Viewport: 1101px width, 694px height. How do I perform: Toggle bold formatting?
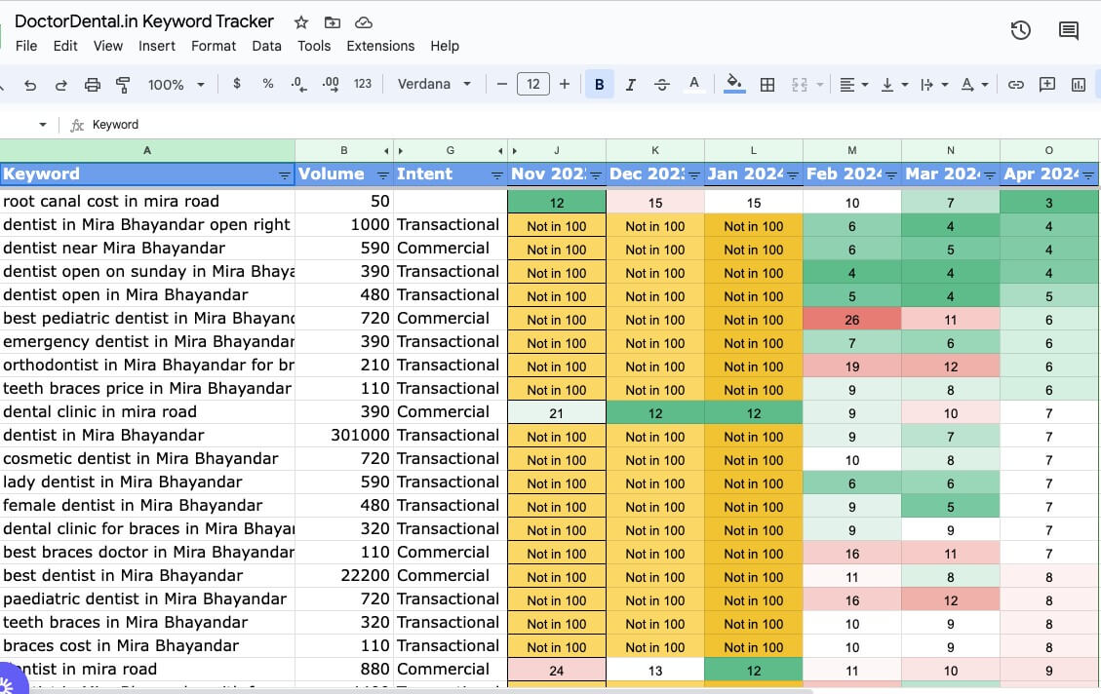[599, 85]
